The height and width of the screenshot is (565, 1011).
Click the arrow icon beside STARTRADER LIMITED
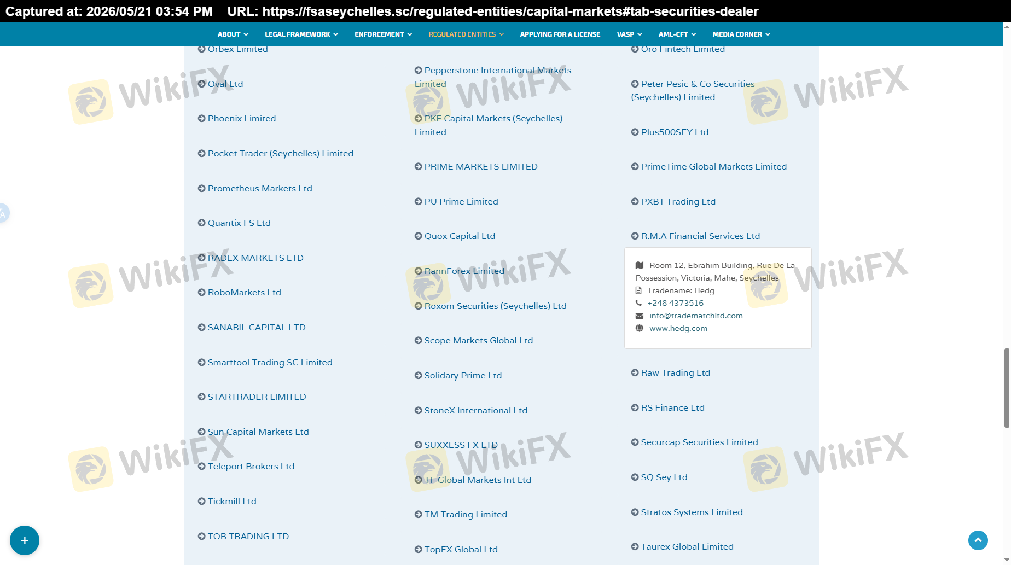point(201,397)
